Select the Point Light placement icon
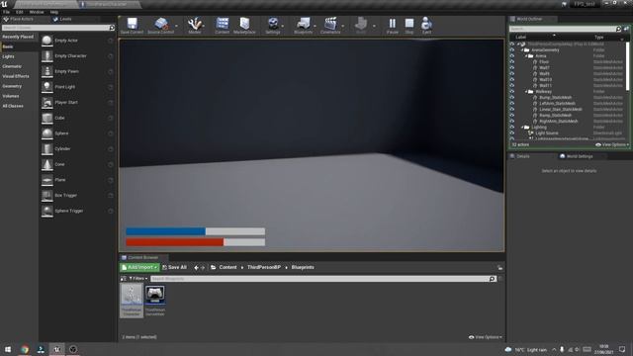 coord(47,87)
